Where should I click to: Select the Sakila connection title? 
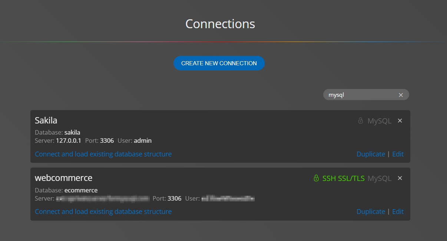[46, 120]
